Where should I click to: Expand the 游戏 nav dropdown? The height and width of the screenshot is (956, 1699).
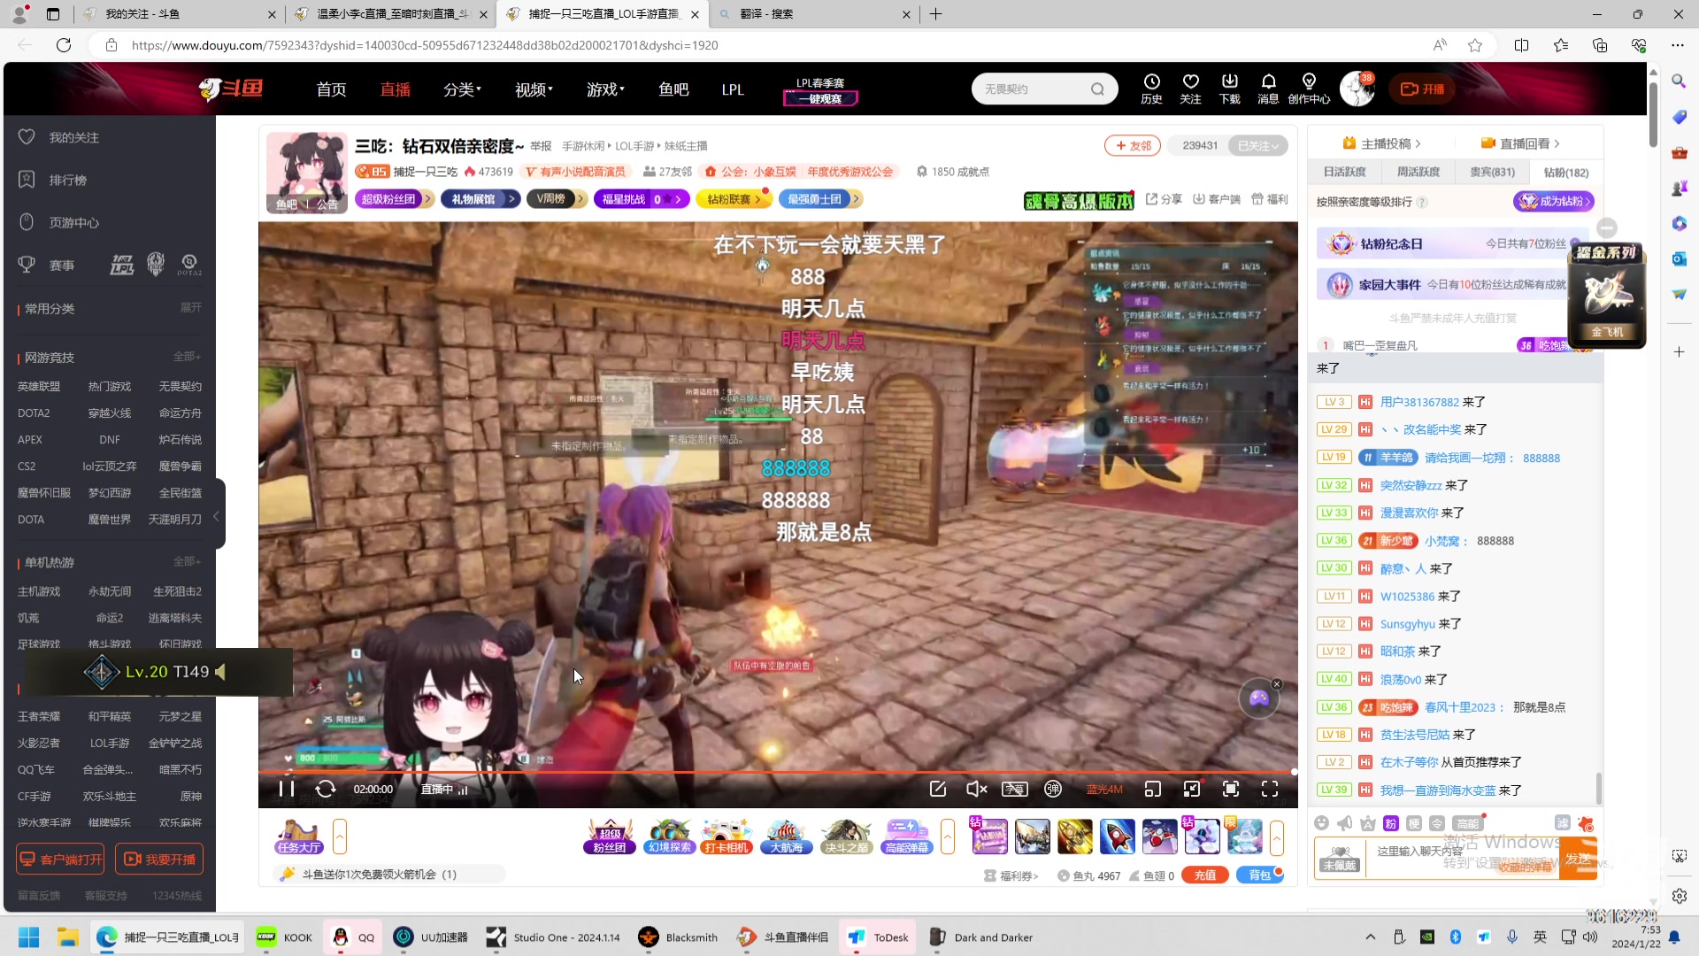click(605, 89)
